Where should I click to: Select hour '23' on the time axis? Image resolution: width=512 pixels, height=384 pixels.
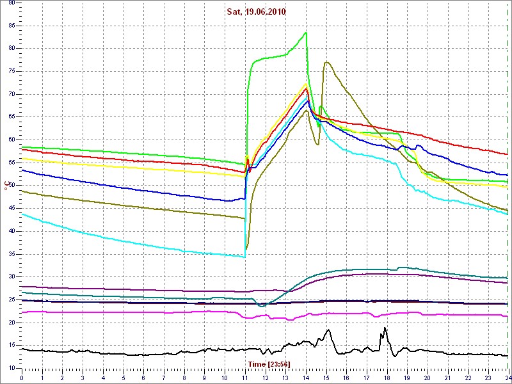(x=488, y=378)
